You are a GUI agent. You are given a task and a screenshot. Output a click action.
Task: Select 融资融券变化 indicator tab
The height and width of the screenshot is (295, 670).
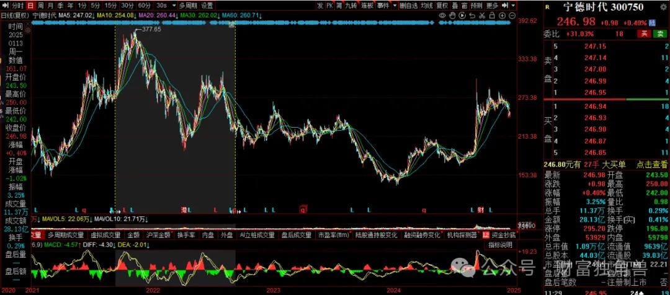pyautogui.click(x=422, y=236)
